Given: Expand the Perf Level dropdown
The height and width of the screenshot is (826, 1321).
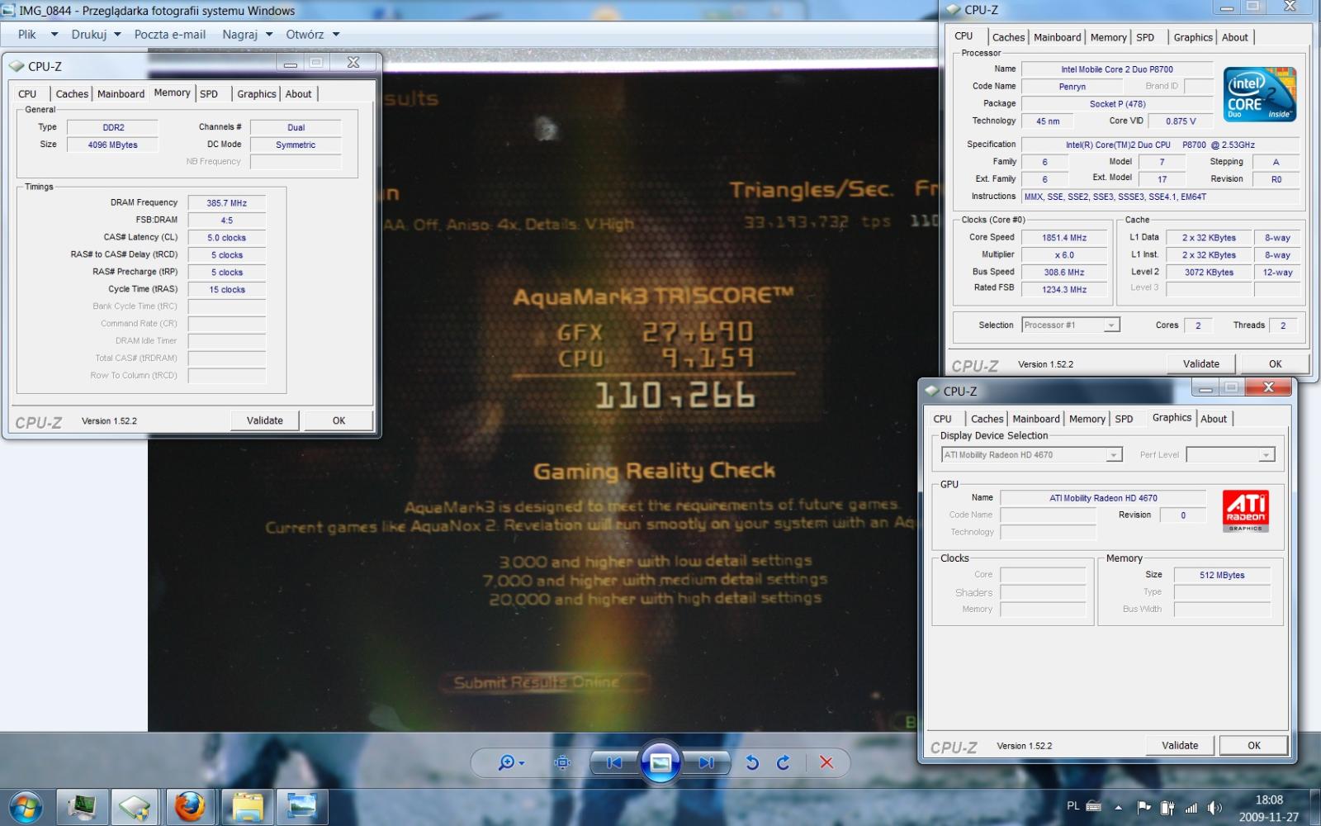Looking at the screenshot, I should [x=1266, y=455].
